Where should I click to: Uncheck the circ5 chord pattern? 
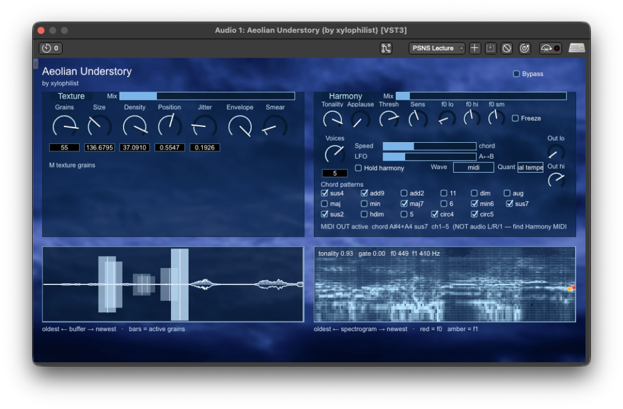point(474,214)
